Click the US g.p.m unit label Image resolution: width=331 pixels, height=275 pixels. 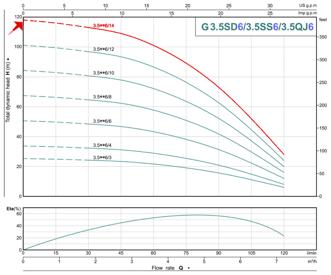coord(308,6)
